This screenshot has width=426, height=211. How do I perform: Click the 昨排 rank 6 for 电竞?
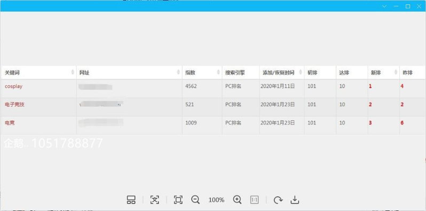click(x=402, y=123)
